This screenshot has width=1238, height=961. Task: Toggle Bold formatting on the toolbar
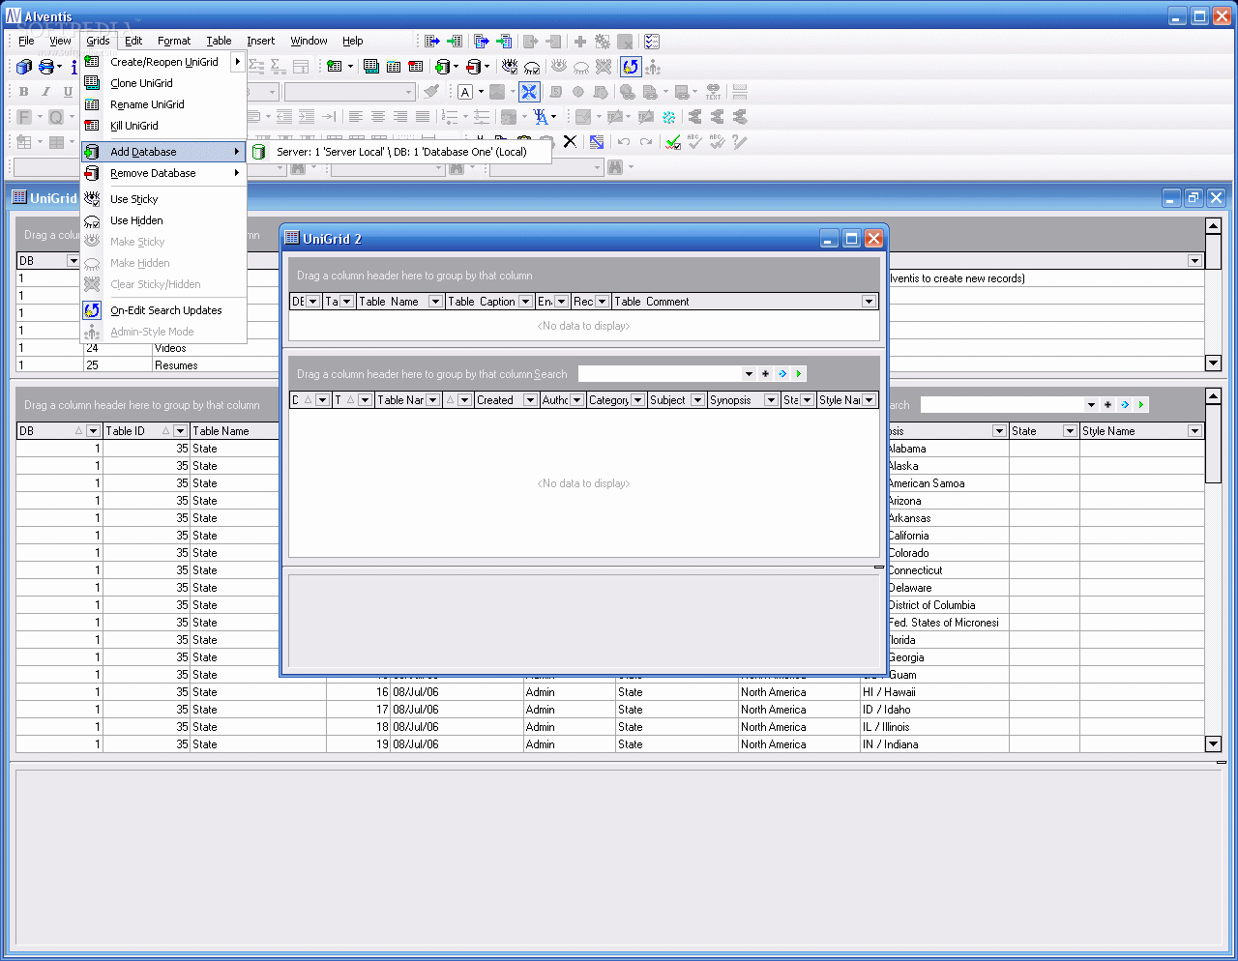tap(24, 92)
